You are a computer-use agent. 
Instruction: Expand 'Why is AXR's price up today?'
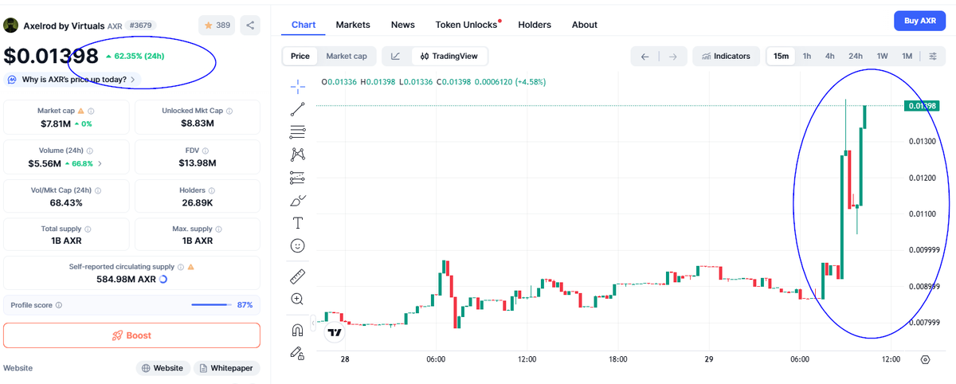[x=72, y=80]
